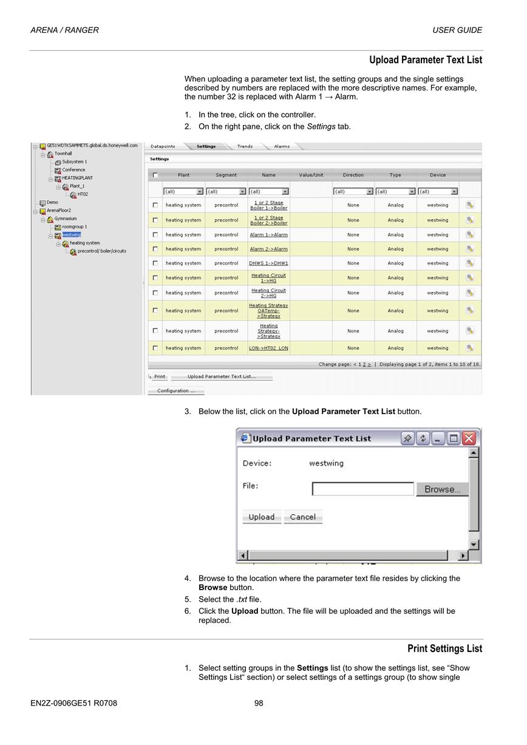Tick the checkbox for Alarm 2->Alarm
Image resolution: width=527 pixels, height=745 pixels.
[x=155, y=249]
